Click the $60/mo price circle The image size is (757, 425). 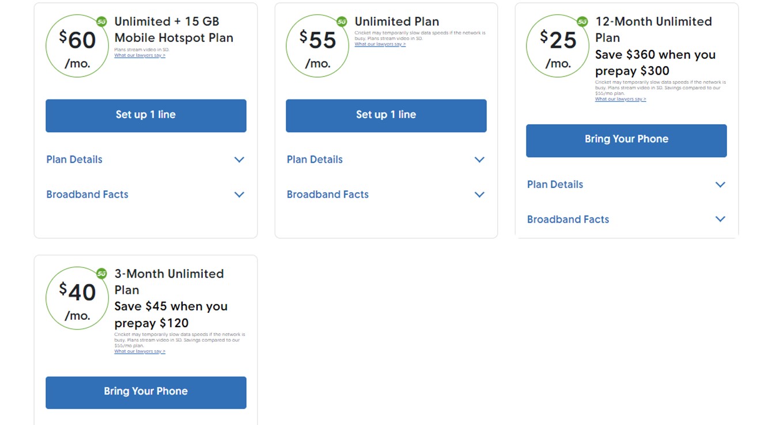(77, 45)
